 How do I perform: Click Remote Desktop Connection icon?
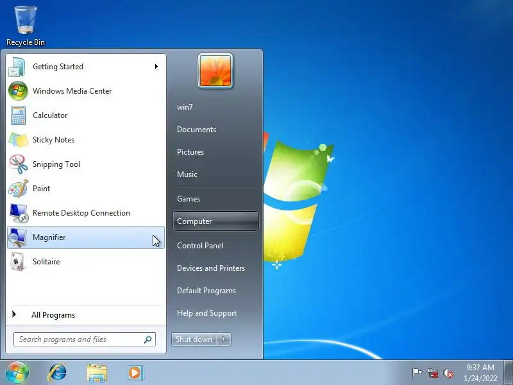tap(19, 213)
